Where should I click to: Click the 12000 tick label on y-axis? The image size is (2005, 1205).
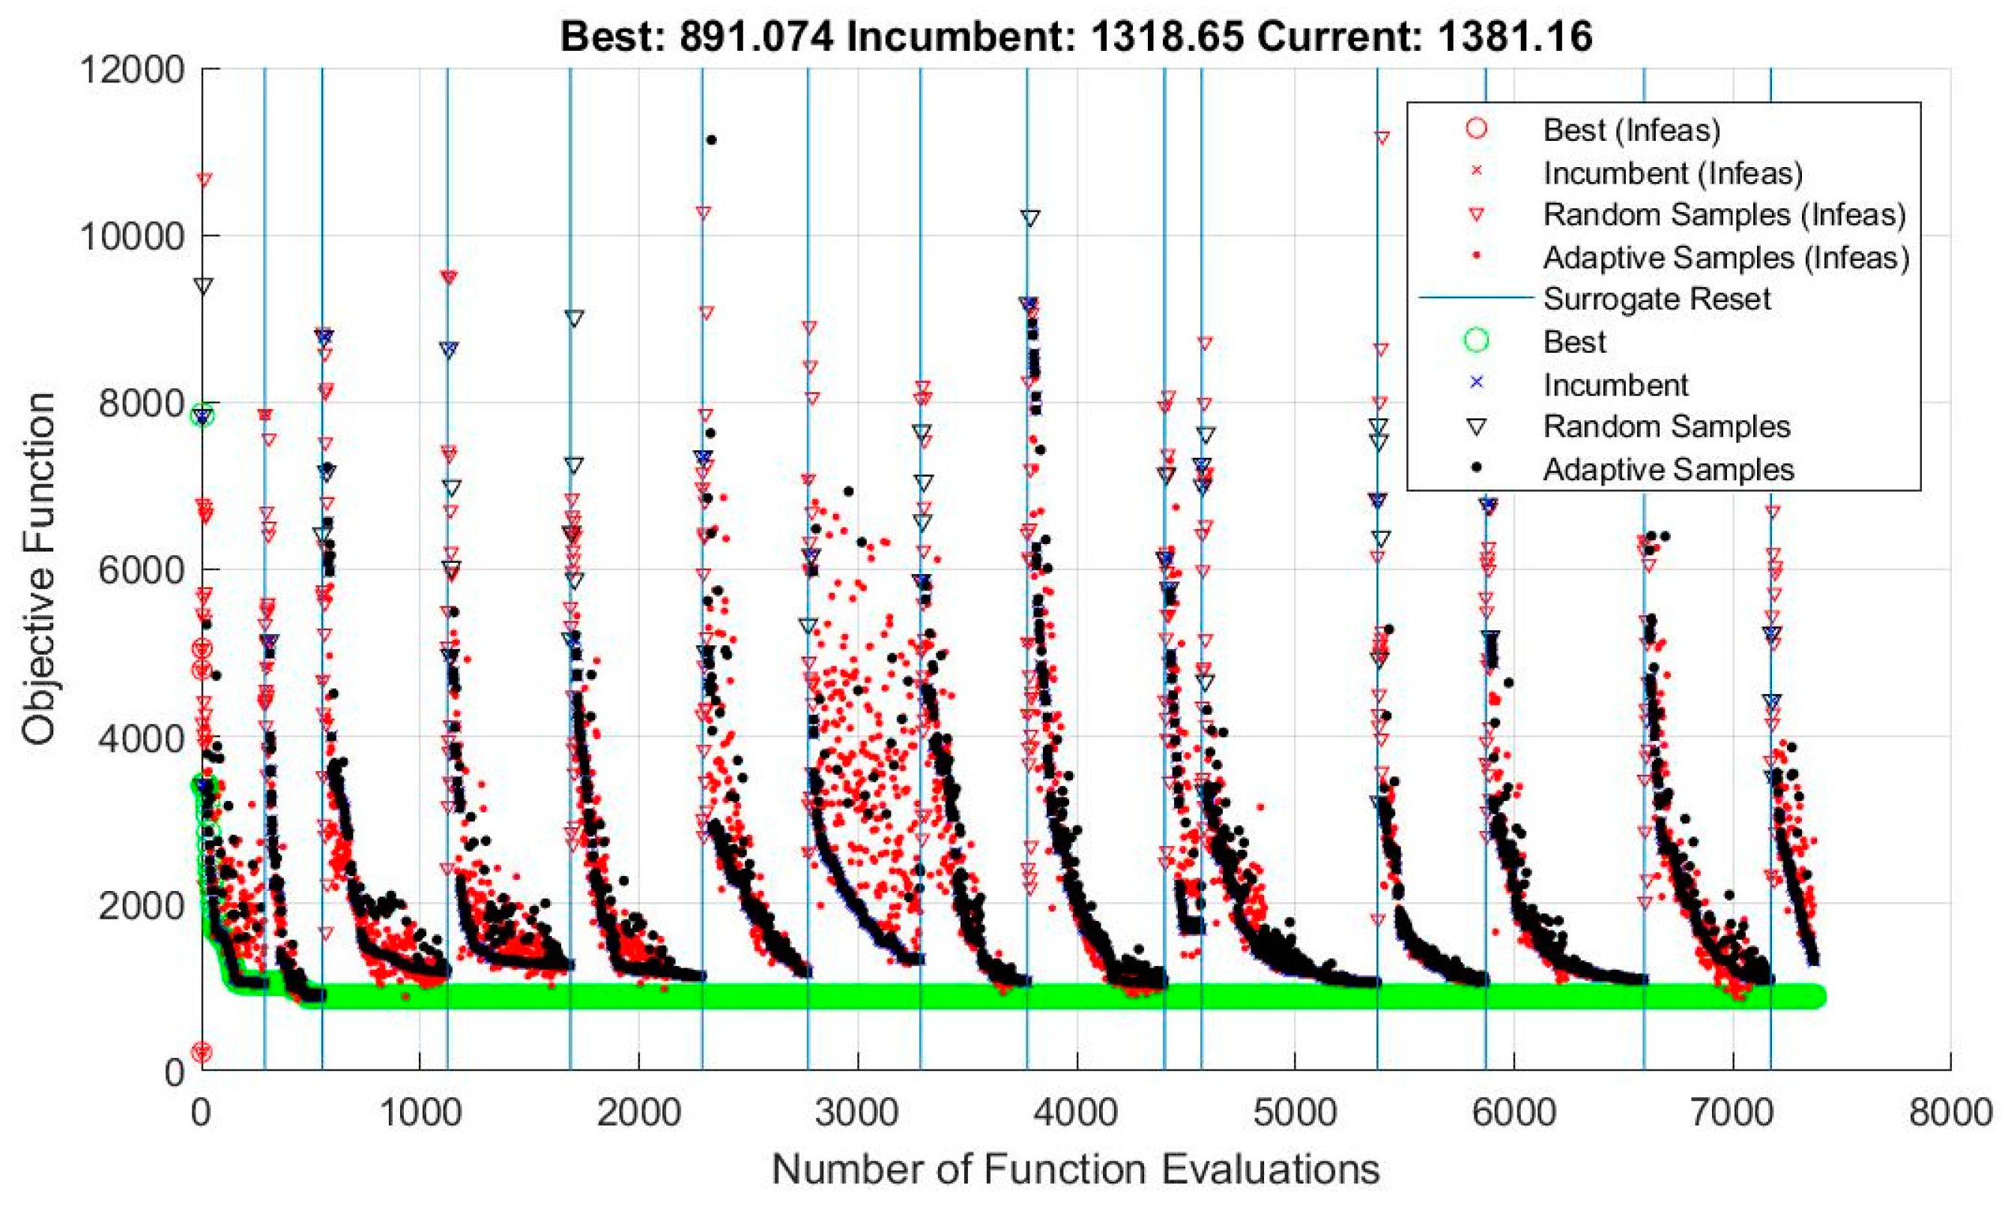132,70
